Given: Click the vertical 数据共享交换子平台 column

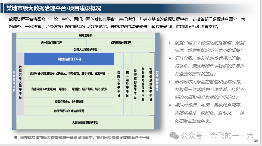Looking at the screenshot, I should pos(20,84).
